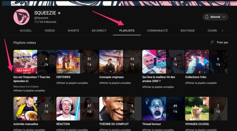This screenshot has width=237, height=131.
Task: Click the verified badge next to SQUEEZIE
Action: (x=59, y=13)
